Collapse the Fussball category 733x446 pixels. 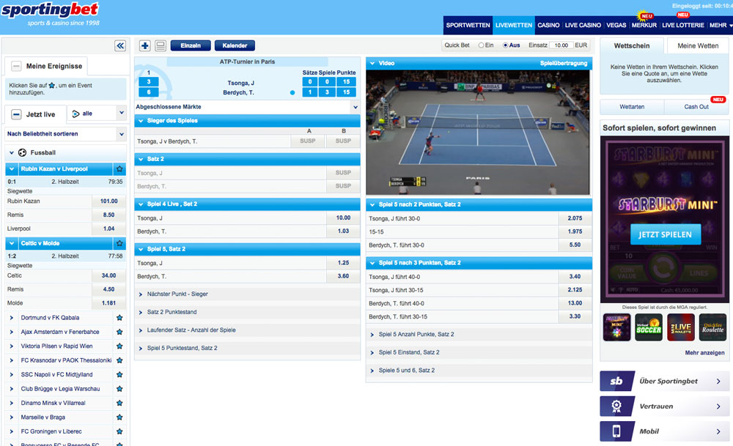click(x=12, y=153)
